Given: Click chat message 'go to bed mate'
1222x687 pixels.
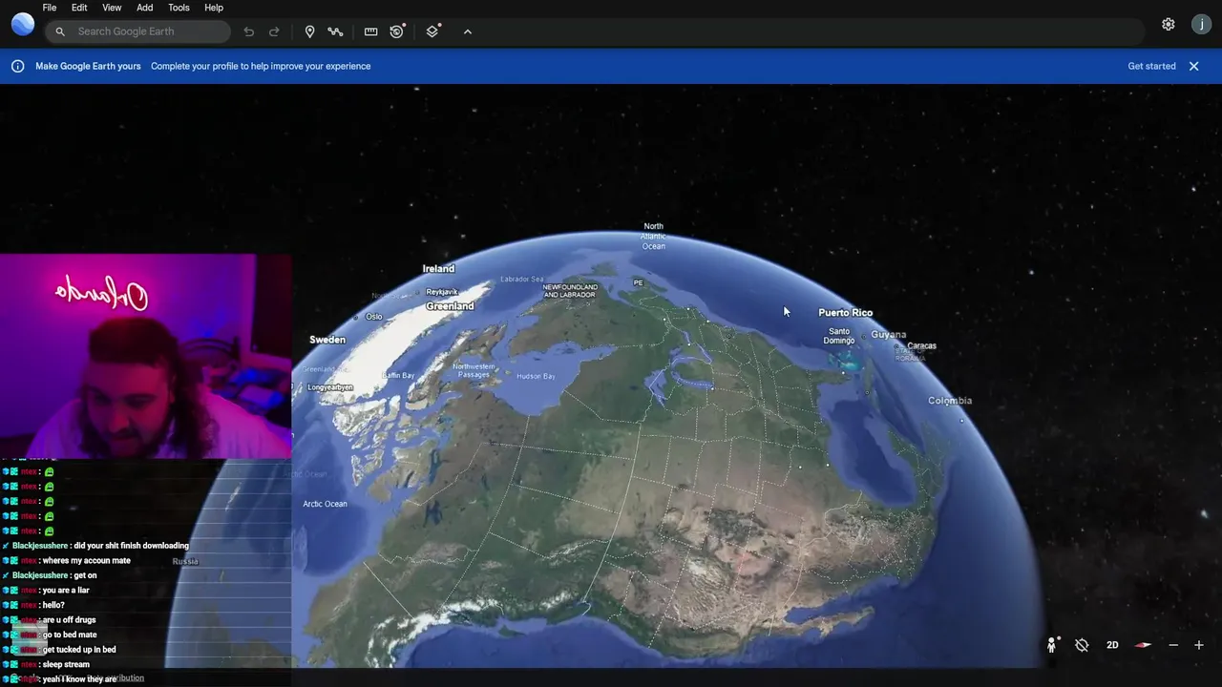Looking at the screenshot, I should (x=70, y=635).
